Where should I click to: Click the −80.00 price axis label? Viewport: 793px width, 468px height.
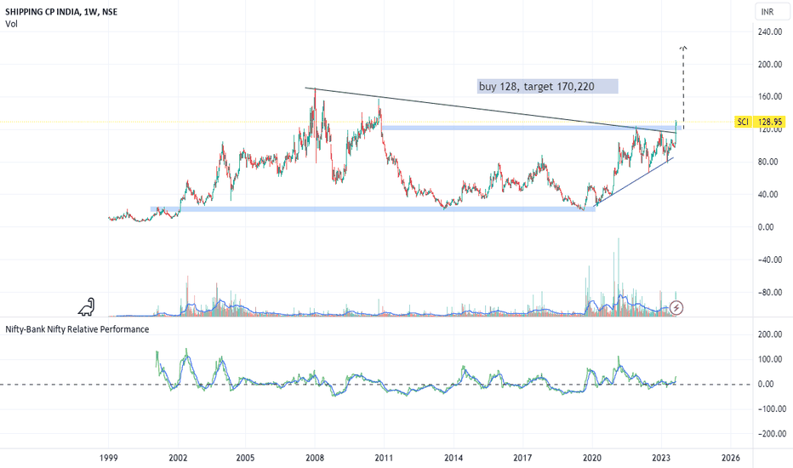point(770,293)
